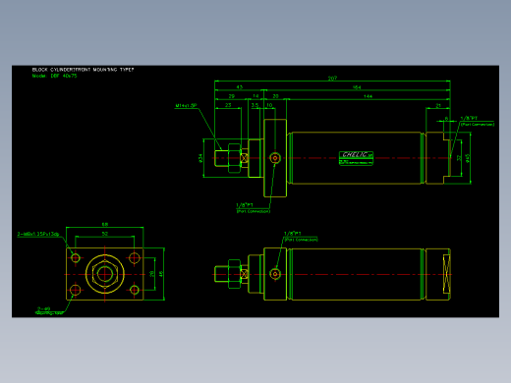Click the 'ø45' diameter dimension
Image resolution: width=511 pixels, height=383 pixels.
(468, 158)
